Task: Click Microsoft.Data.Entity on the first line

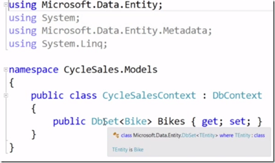Action: [x=99, y=5]
